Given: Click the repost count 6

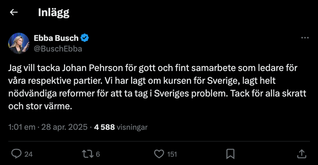Looking at the screenshot, I should click(x=98, y=154).
